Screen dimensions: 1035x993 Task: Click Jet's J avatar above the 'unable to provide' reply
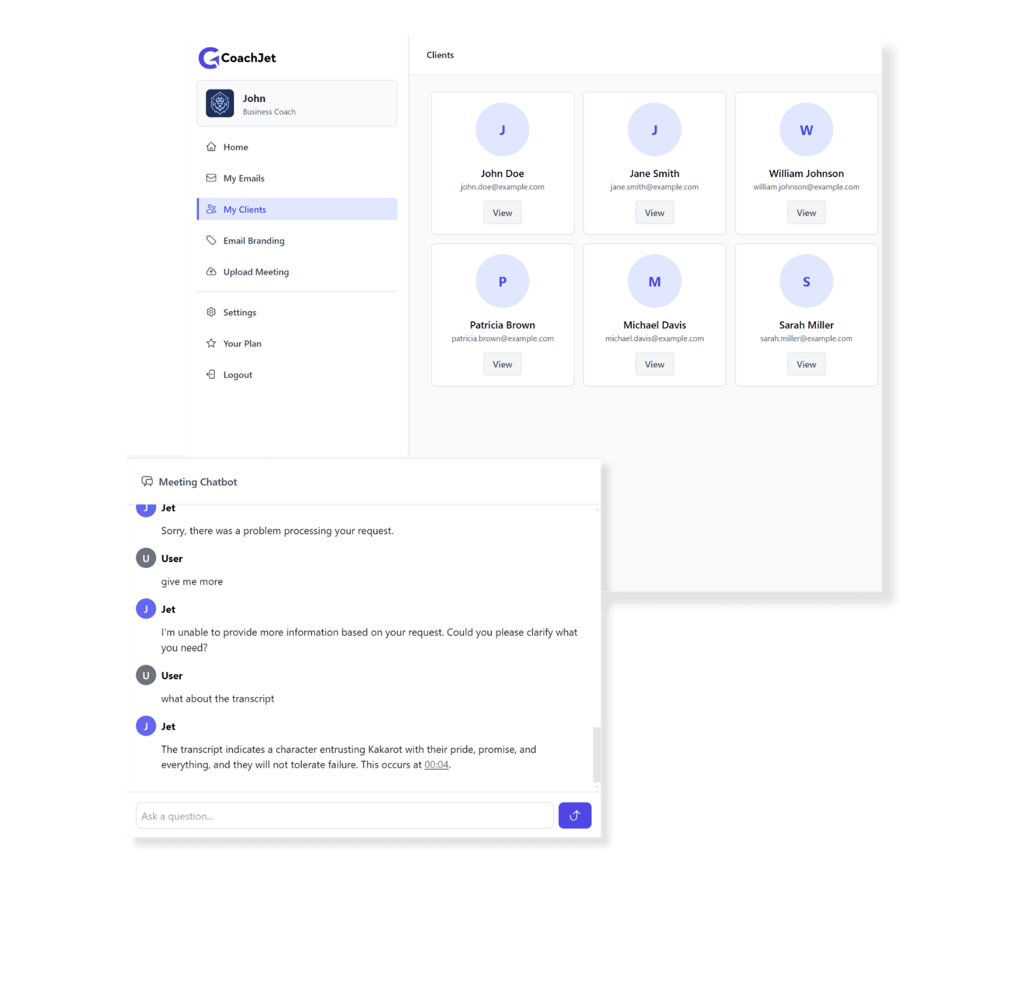[x=146, y=609]
